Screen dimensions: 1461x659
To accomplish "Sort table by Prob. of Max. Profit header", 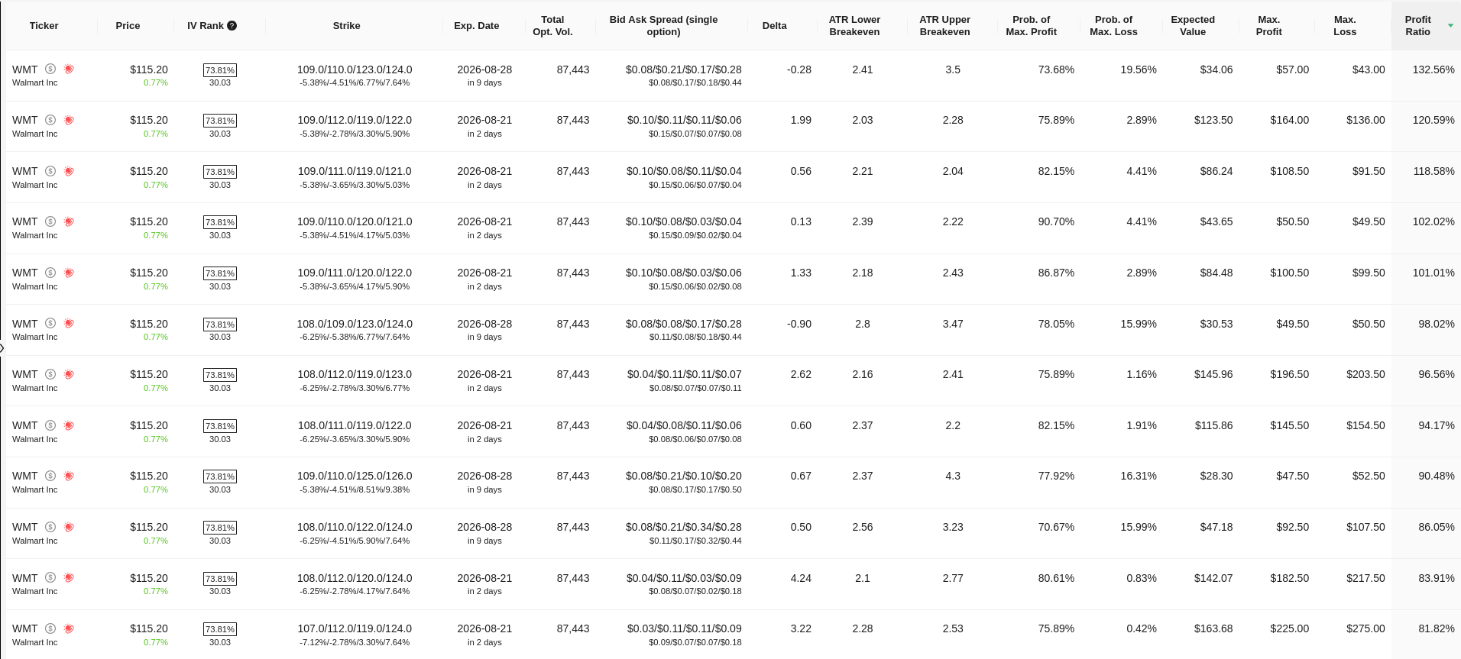I will pos(1031,26).
